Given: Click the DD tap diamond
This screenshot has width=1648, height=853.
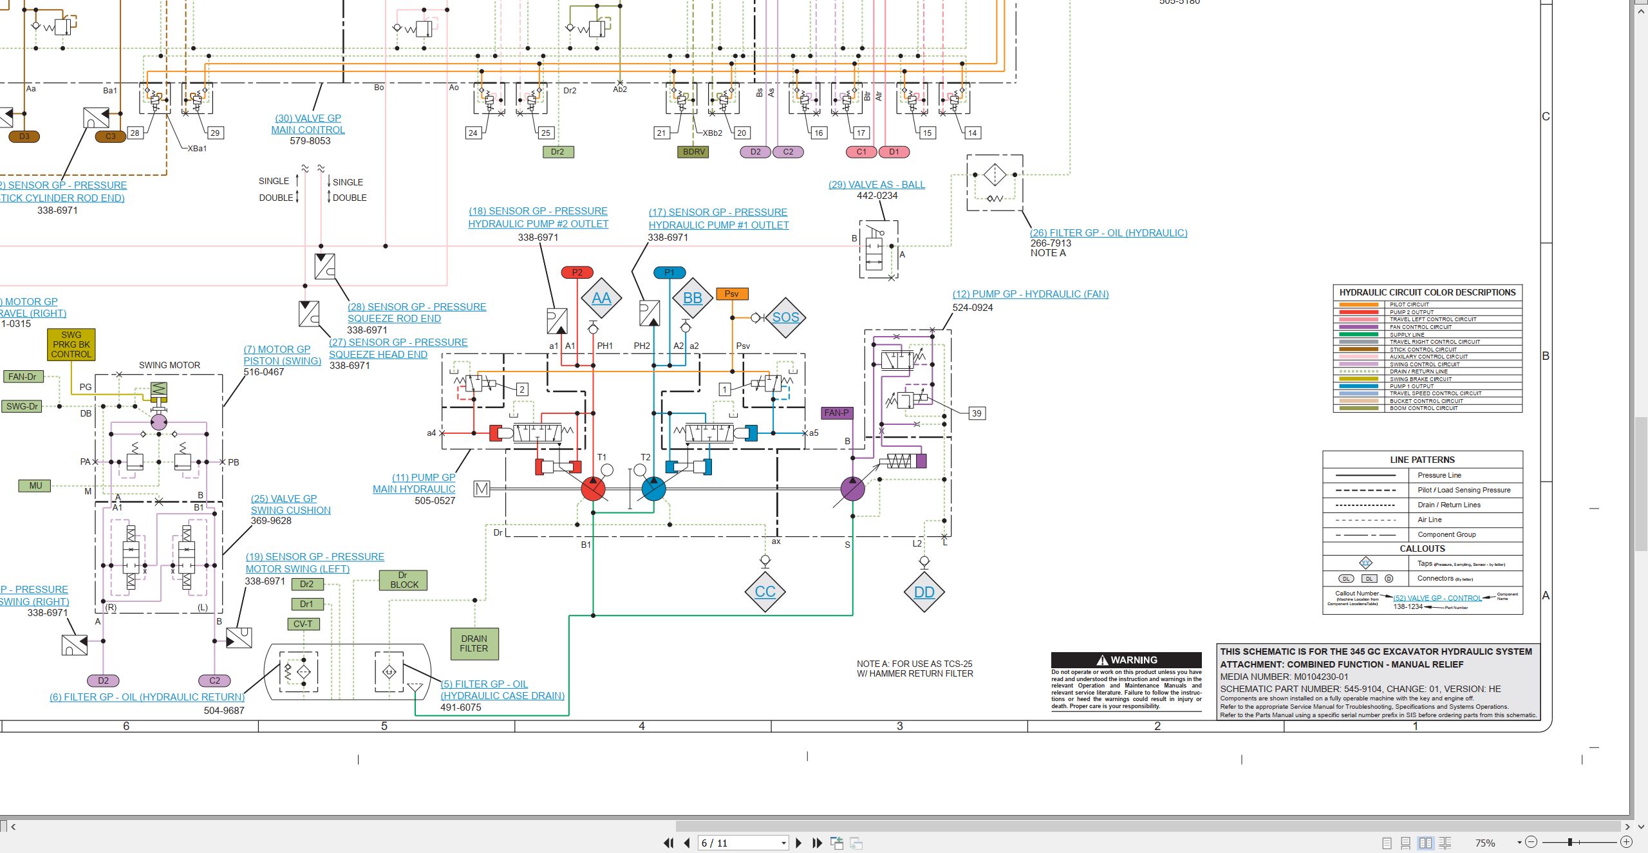Looking at the screenshot, I should pyautogui.click(x=924, y=592).
